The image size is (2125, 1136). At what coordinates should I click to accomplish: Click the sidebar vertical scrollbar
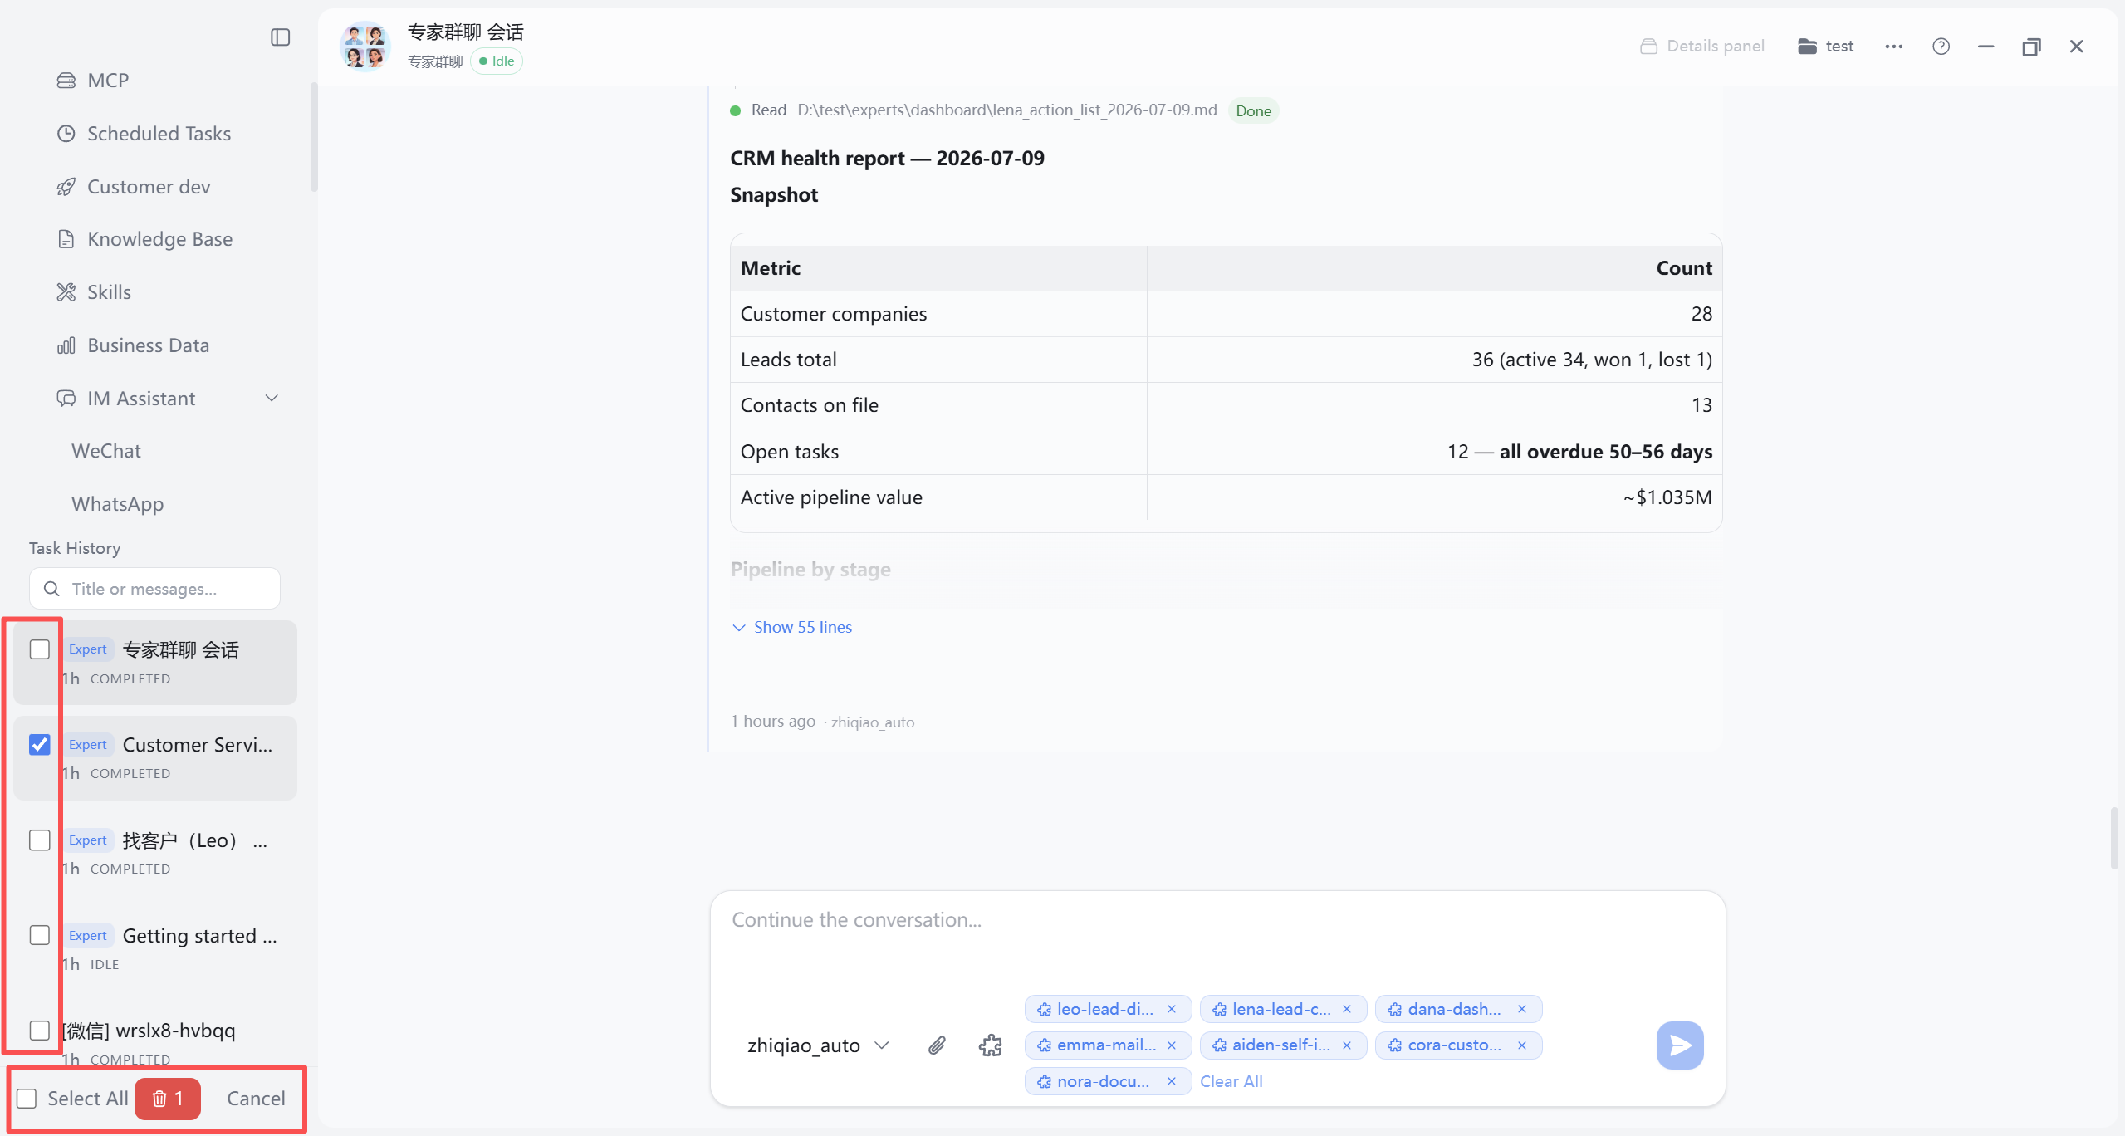tap(314, 137)
